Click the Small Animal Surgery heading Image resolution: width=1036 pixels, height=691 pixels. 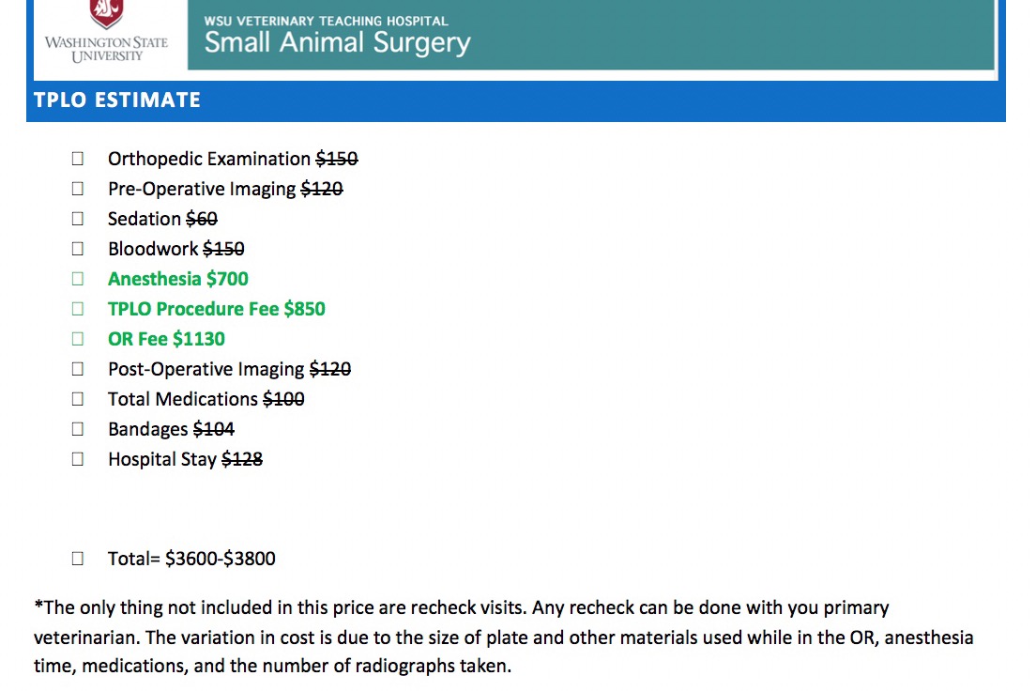[x=337, y=43]
